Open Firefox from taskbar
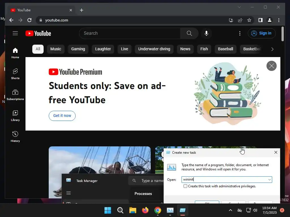This screenshot has width=290, height=217. pos(145,210)
